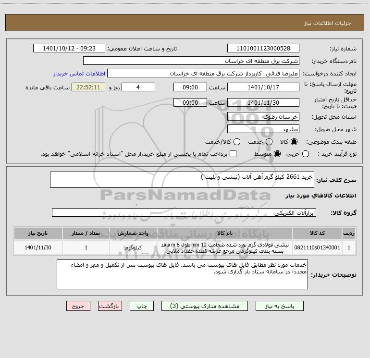Toggle the اسناد خزانه اسلامی payment checkbox
370x358 pixels.
click(x=233, y=154)
